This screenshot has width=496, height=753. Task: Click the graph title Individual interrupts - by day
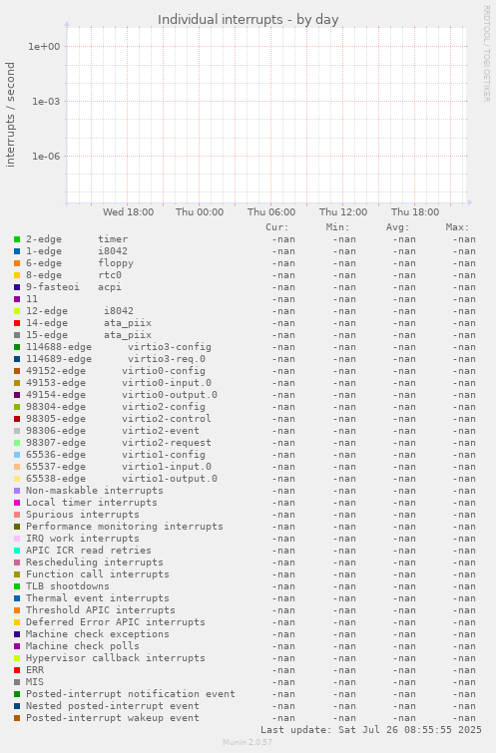coord(248,20)
